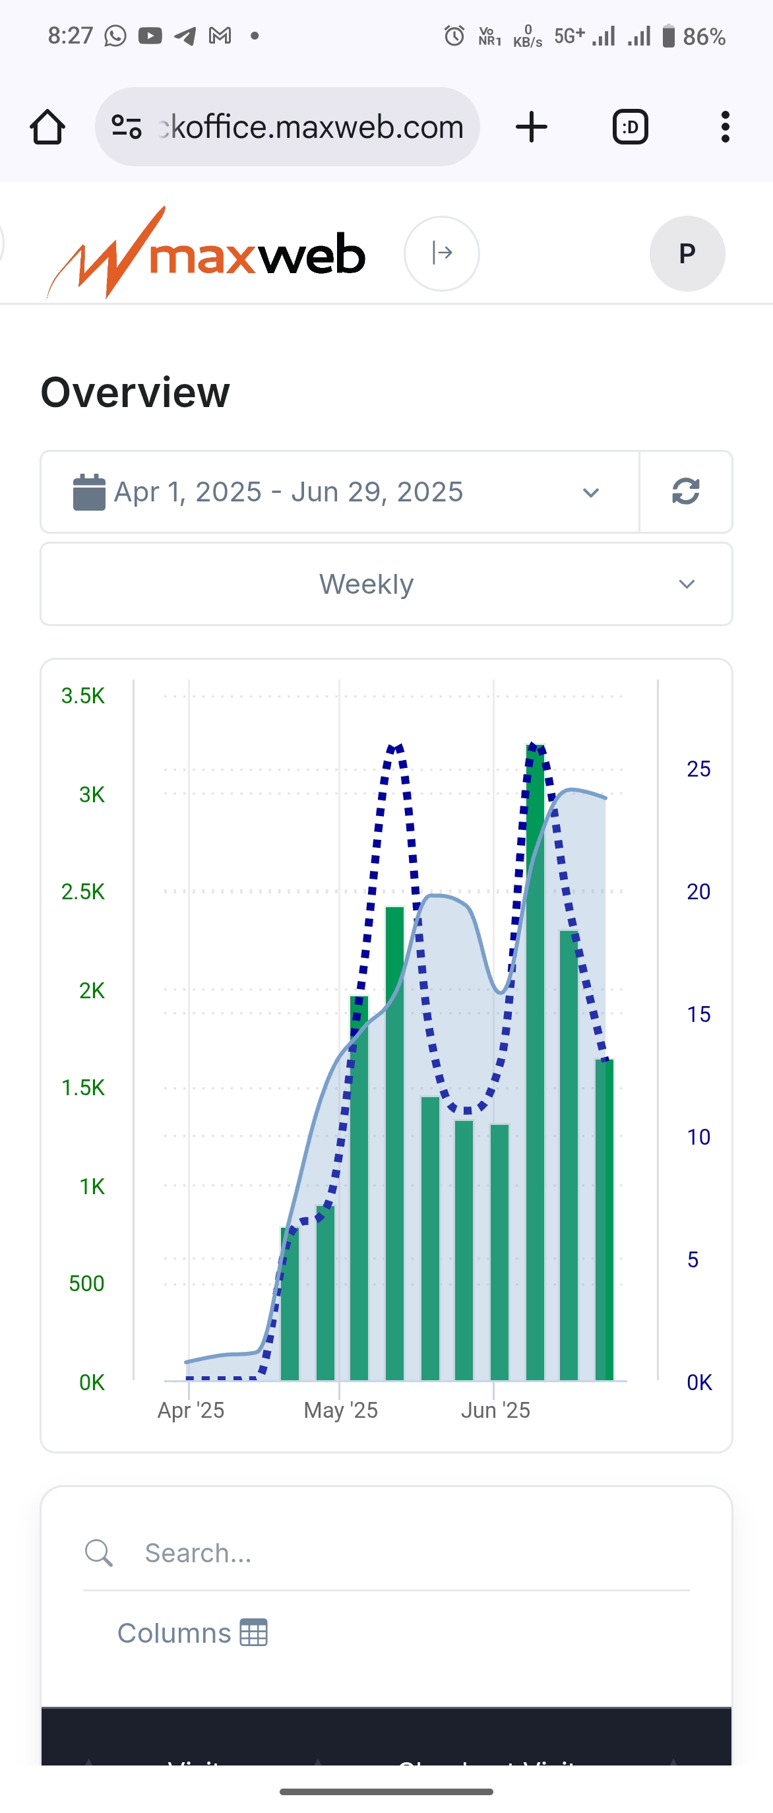The height and width of the screenshot is (1813, 773).
Task: Click the magnifier search icon
Action: point(98,1552)
